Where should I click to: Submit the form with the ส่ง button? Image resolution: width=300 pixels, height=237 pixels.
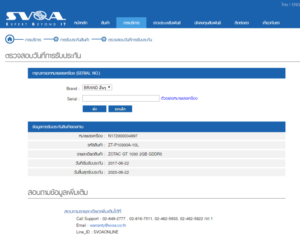(x=94, y=109)
